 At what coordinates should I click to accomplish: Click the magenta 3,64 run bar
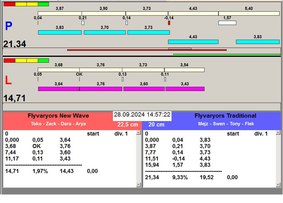click(x=59, y=89)
